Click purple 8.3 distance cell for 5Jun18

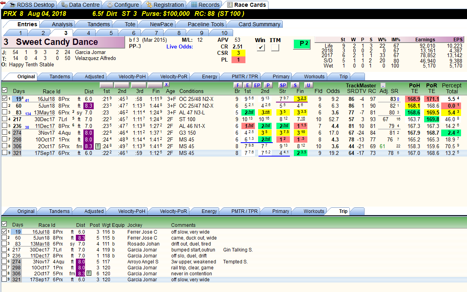tap(89, 106)
